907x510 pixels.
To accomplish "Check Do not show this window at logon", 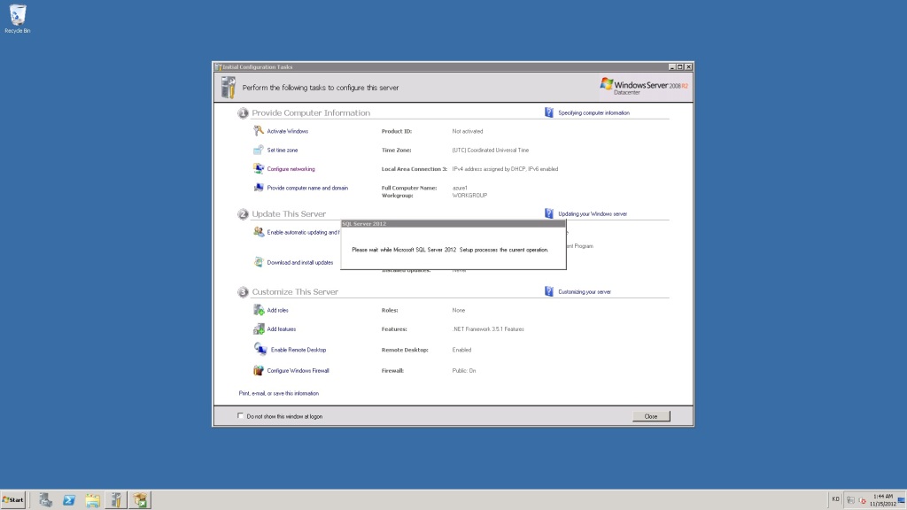I will pyautogui.click(x=241, y=416).
